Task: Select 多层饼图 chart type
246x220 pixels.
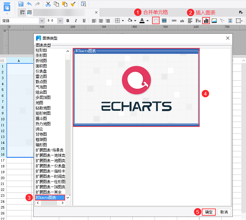Action: 43,97
